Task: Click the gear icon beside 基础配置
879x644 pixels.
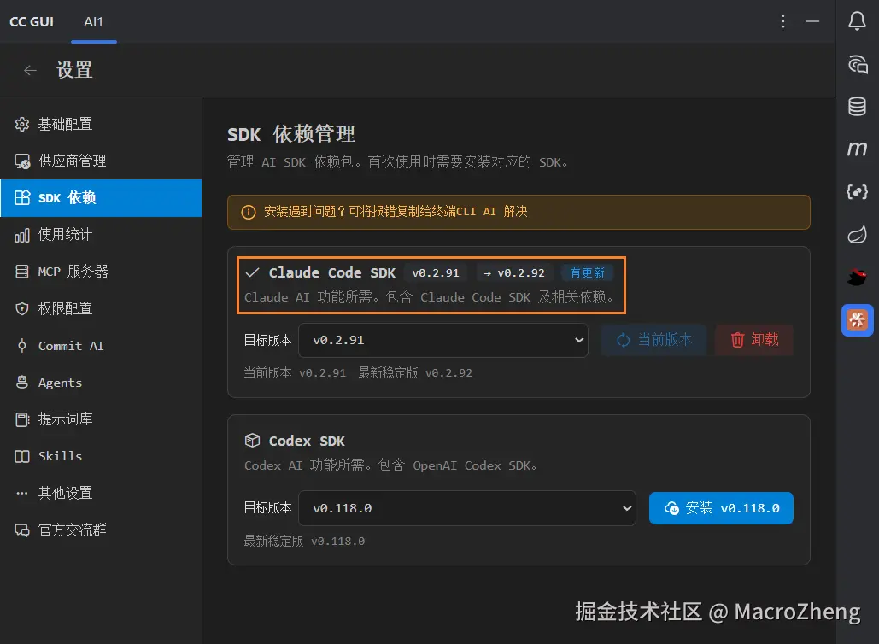Action: click(x=22, y=125)
